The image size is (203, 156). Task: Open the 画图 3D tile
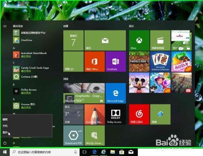(73, 61)
